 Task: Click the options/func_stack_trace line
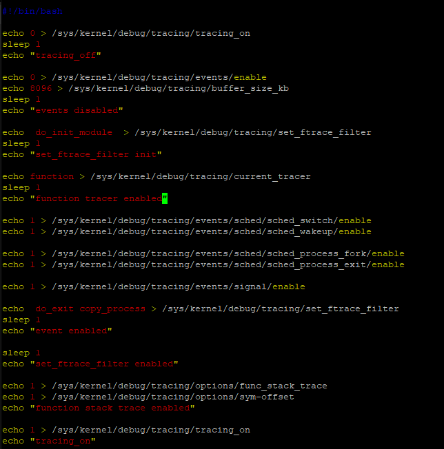coord(165,386)
